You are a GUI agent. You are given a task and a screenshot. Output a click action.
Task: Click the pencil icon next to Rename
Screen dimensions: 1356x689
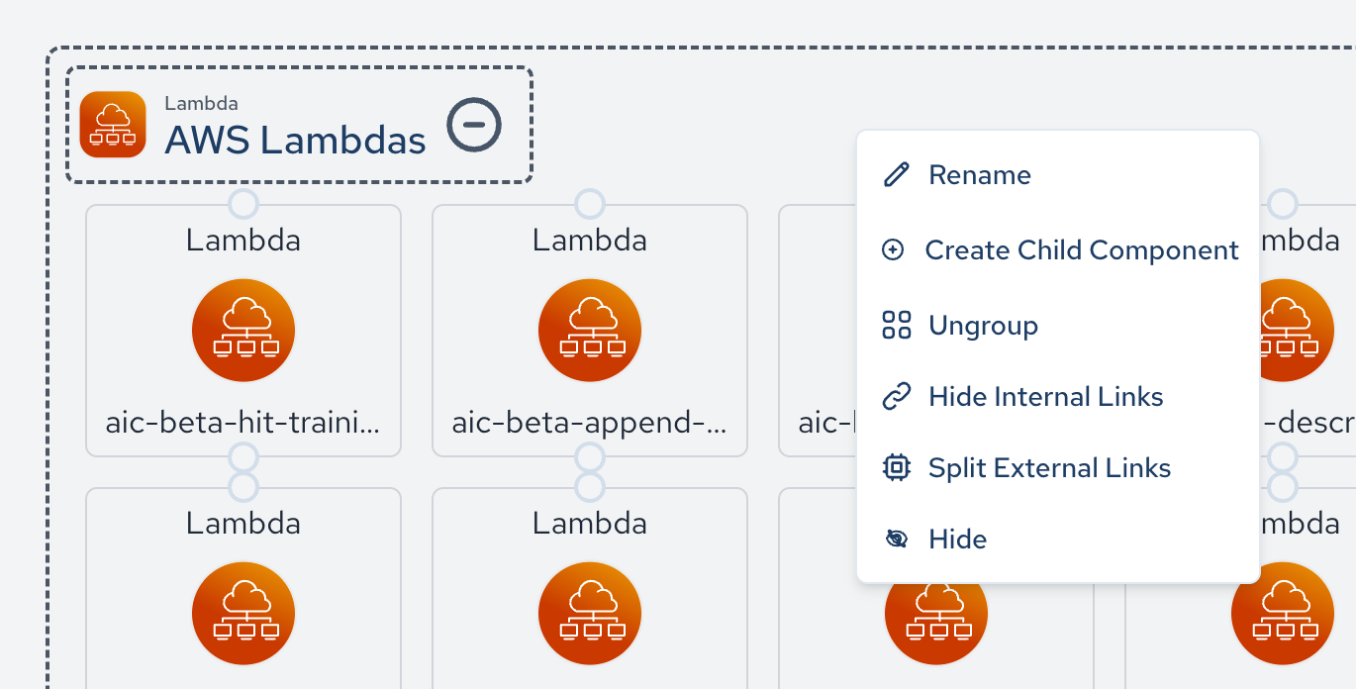click(x=896, y=175)
